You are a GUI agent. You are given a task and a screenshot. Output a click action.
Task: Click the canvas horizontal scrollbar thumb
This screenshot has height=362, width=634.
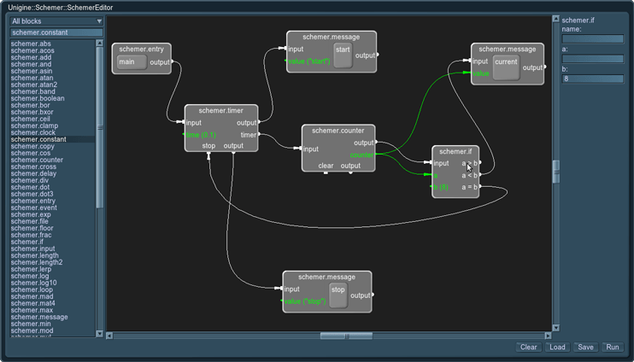[346, 336]
